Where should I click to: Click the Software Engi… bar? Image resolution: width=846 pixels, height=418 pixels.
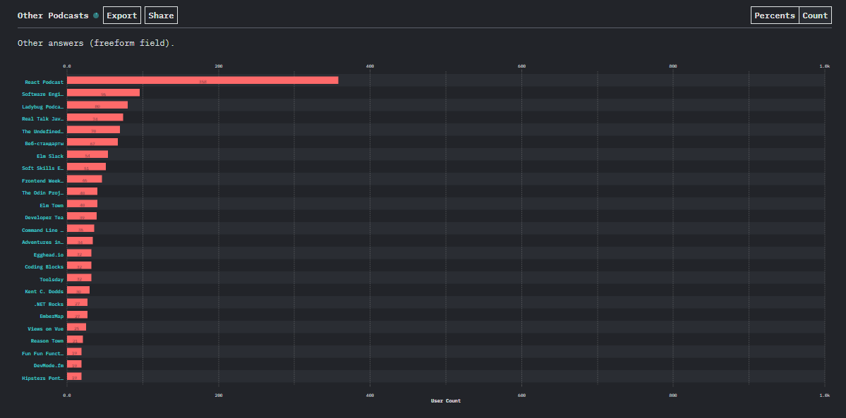(x=103, y=93)
